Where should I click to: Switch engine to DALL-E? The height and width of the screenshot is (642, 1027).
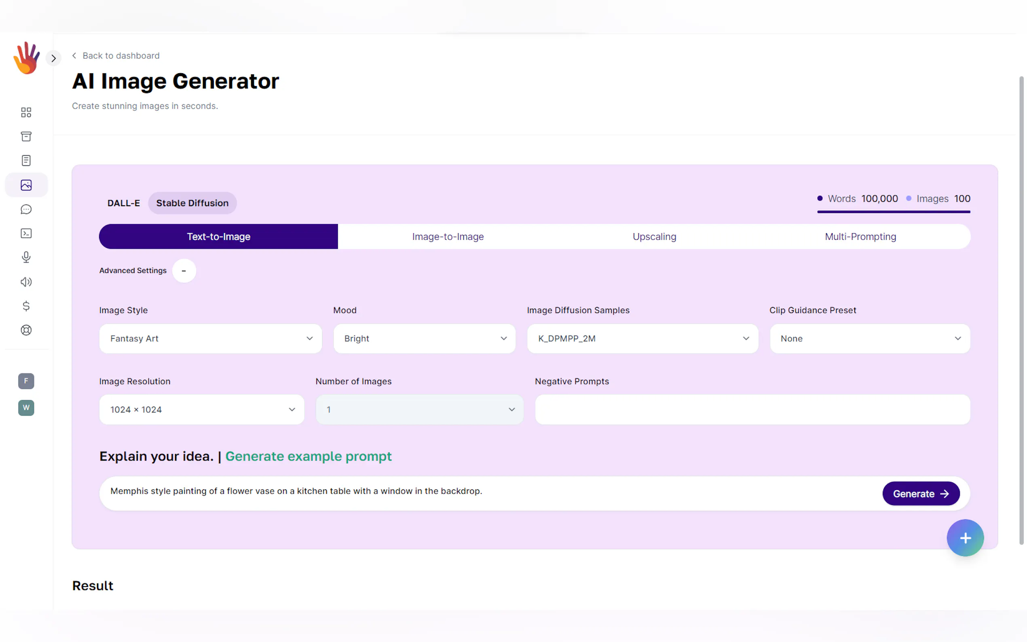pos(123,203)
